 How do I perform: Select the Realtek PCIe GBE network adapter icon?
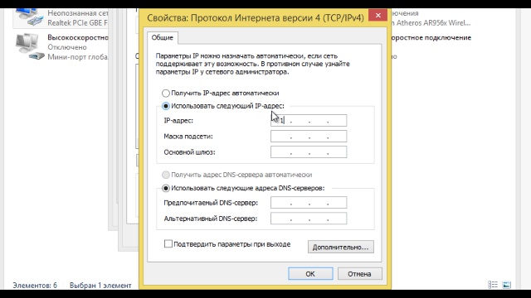tap(29, 17)
